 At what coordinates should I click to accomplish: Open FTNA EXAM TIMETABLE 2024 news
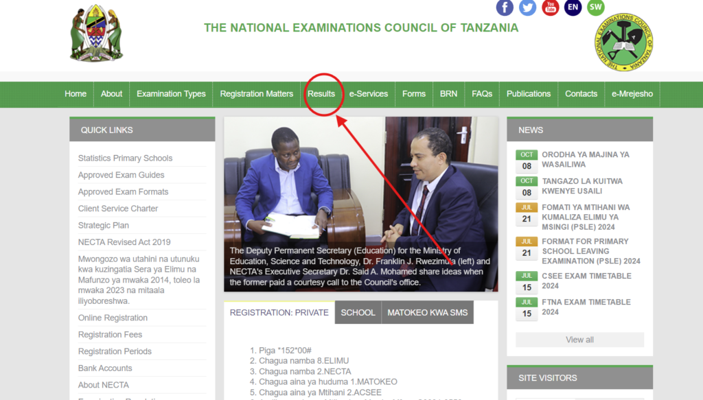tap(586, 307)
